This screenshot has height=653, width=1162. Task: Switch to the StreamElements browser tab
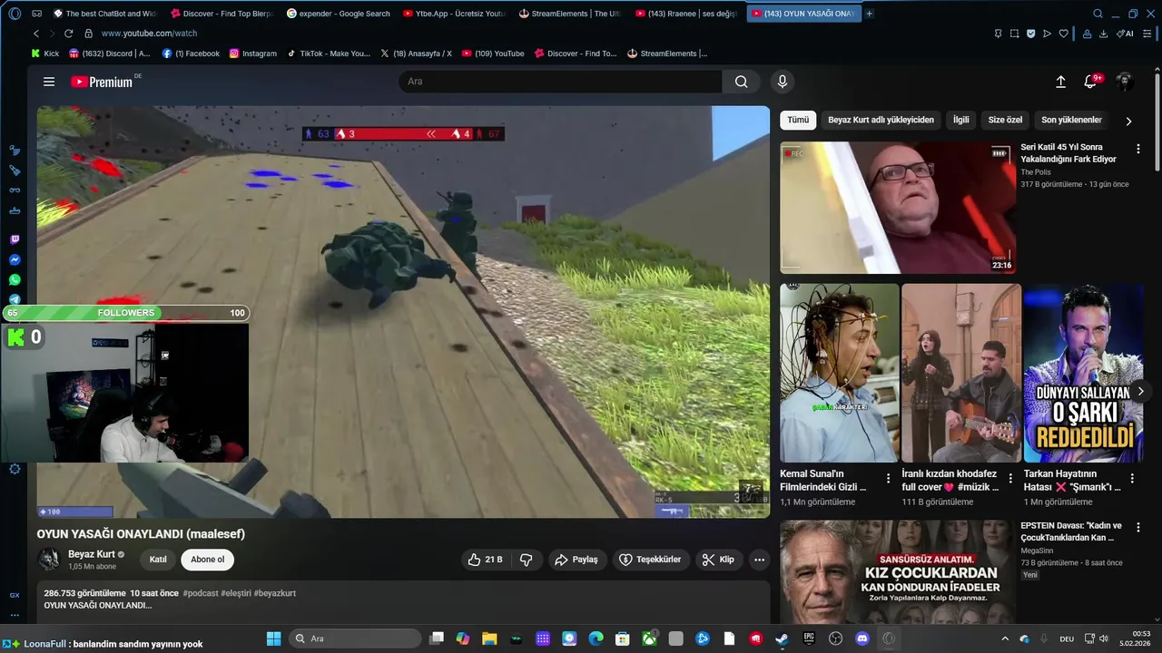(570, 14)
